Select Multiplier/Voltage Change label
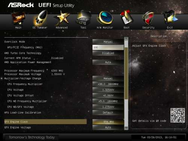188x141 pixels. (23, 79)
